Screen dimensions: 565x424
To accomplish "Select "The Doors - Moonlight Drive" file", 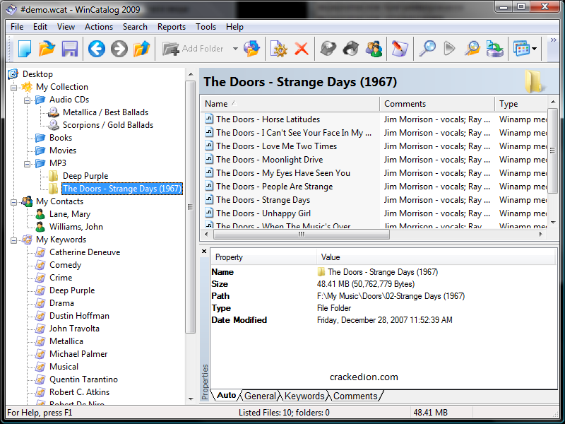I will (x=270, y=160).
